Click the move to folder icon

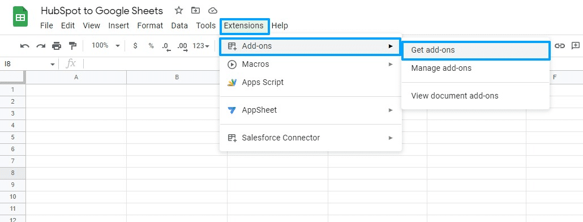(196, 10)
